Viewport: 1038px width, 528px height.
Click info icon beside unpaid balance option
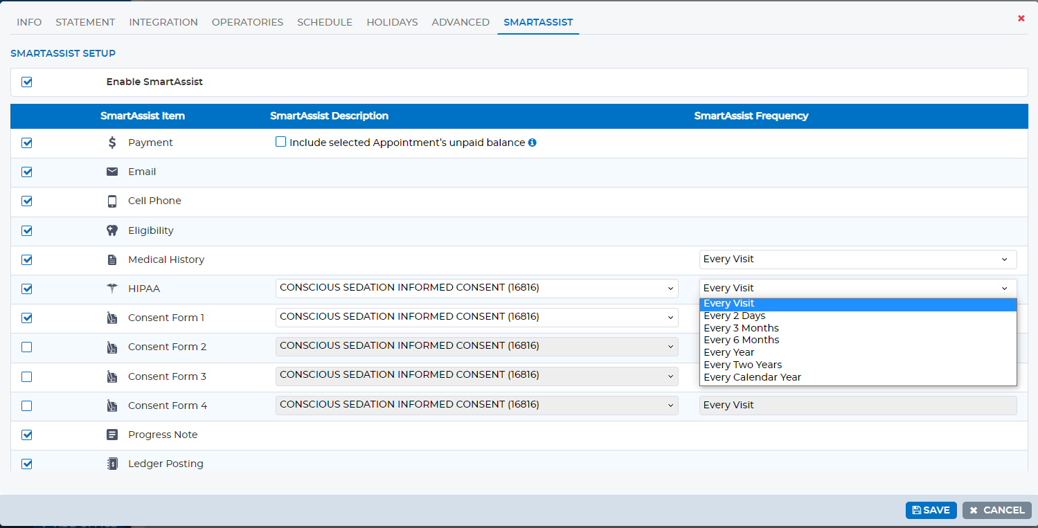(533, 143)
